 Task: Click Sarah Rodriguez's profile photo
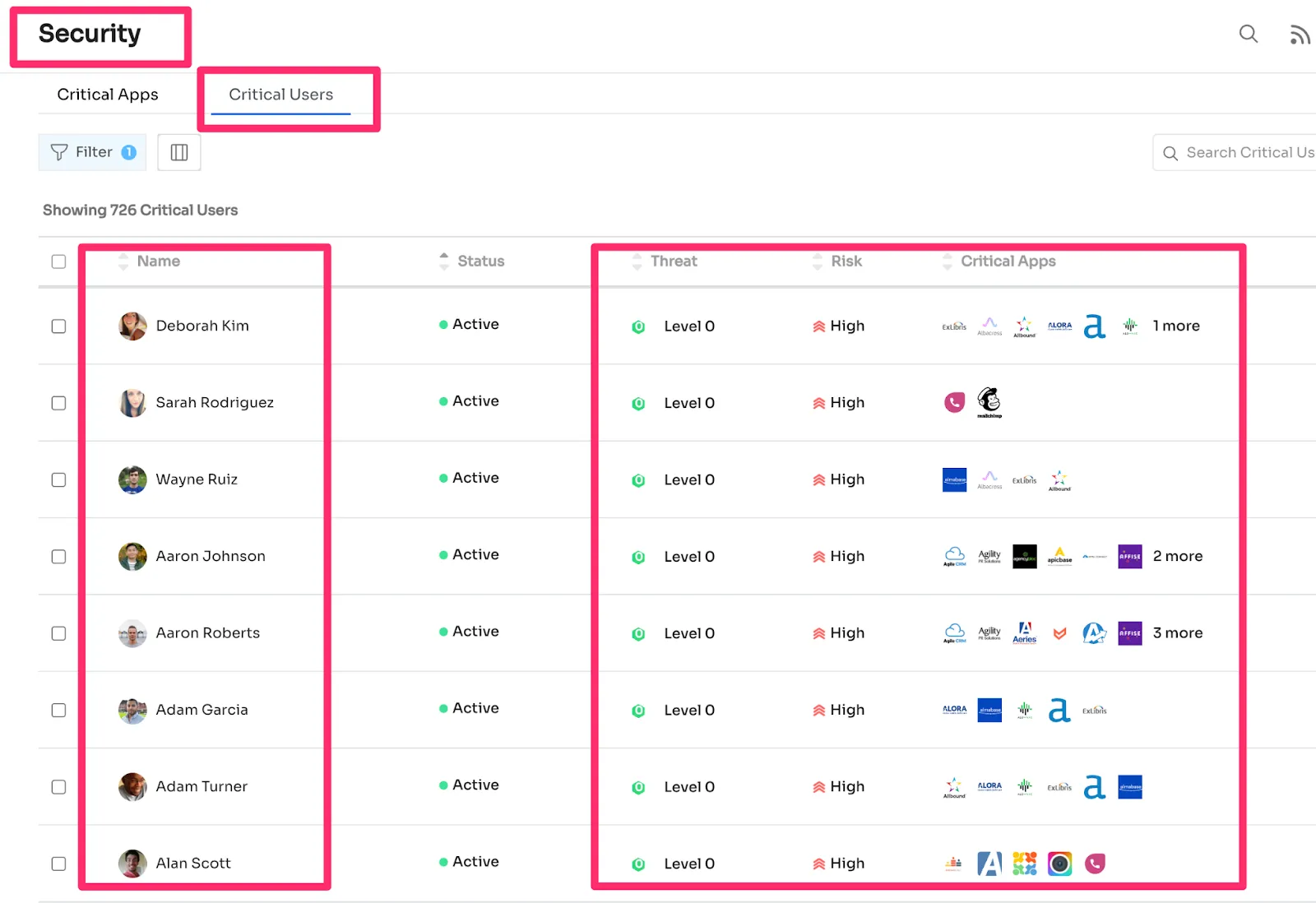(x=132, y=403)
